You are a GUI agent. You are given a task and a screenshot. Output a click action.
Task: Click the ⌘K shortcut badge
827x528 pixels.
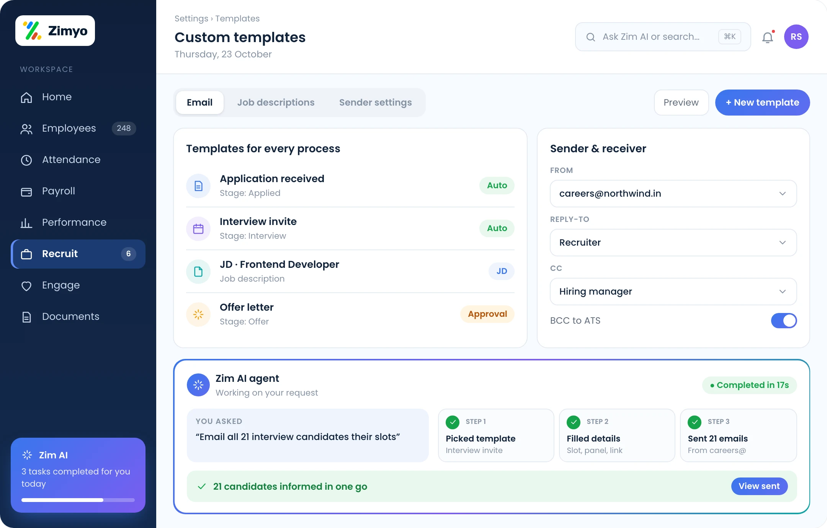(730, 37)
